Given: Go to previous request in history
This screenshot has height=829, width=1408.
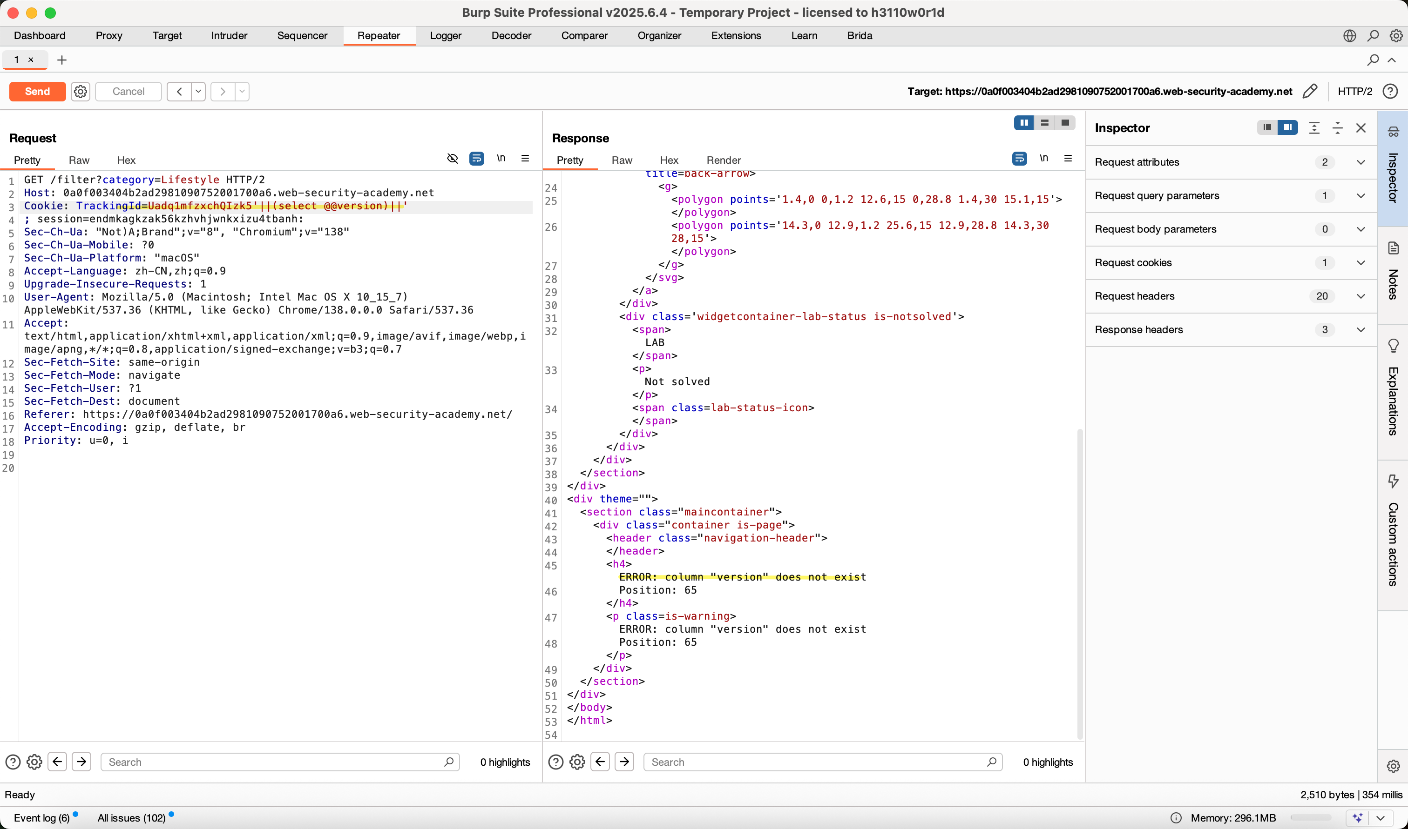Looking at the screenshot, I should click(179, 91).
